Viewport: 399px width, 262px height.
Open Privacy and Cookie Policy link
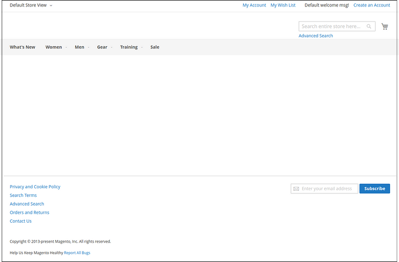(x=35, y=187)
